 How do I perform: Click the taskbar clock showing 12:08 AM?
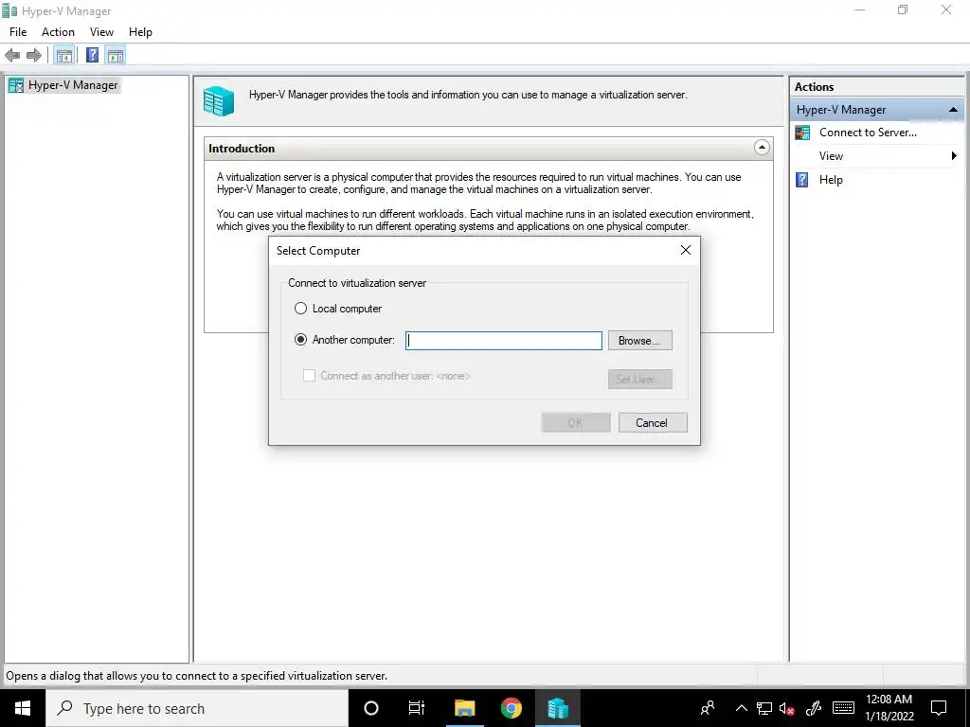point(889,708)
